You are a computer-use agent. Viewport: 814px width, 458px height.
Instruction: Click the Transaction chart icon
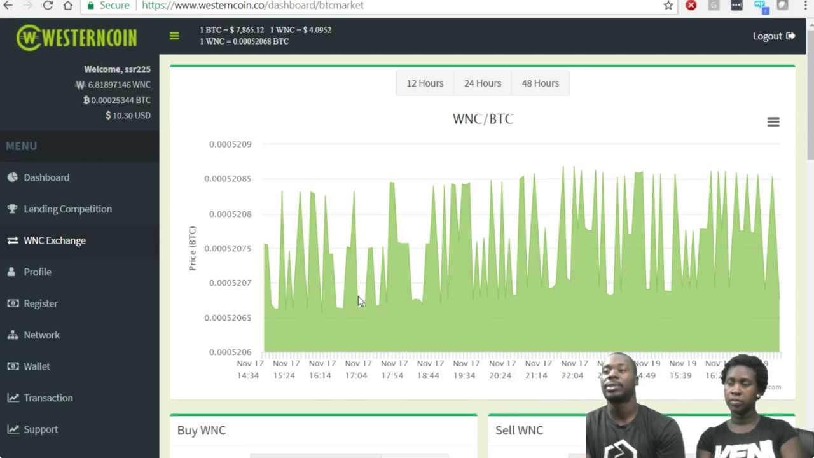13,398
